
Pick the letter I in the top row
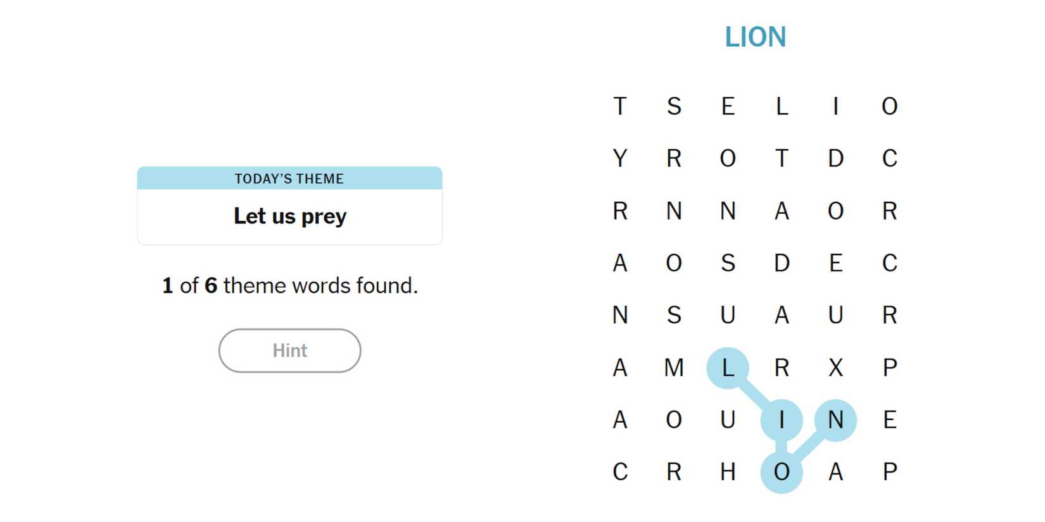point(835,106)
